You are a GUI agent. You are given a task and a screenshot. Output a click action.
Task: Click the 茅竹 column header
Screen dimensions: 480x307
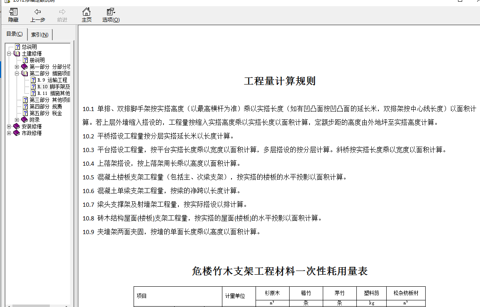[339, 293]
